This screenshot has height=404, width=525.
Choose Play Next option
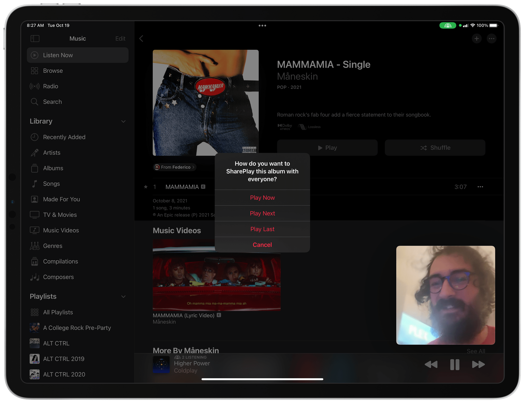(x=262, y=213)
